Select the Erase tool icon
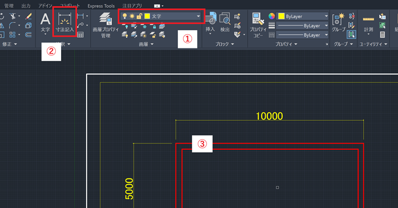 29,16
